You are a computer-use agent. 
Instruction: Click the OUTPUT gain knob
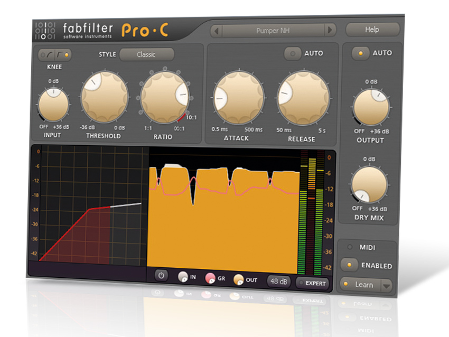click(x=371, y=107)
